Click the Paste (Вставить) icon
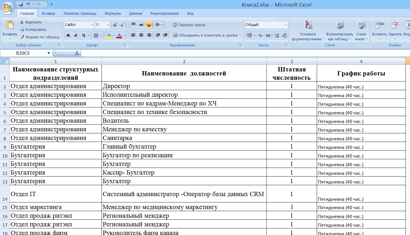 [x=10, y=25]
